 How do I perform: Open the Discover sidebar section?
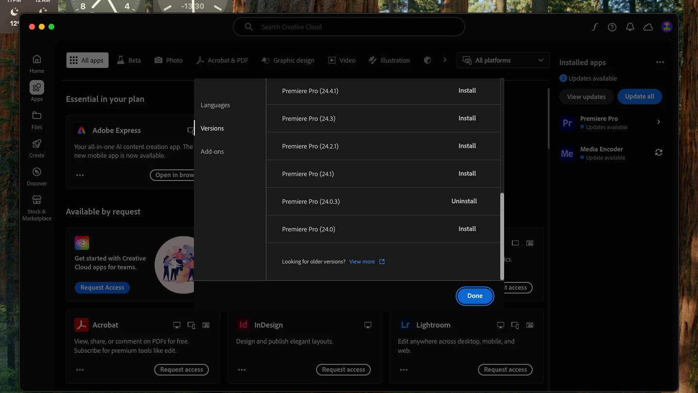(x=36, y=176)
